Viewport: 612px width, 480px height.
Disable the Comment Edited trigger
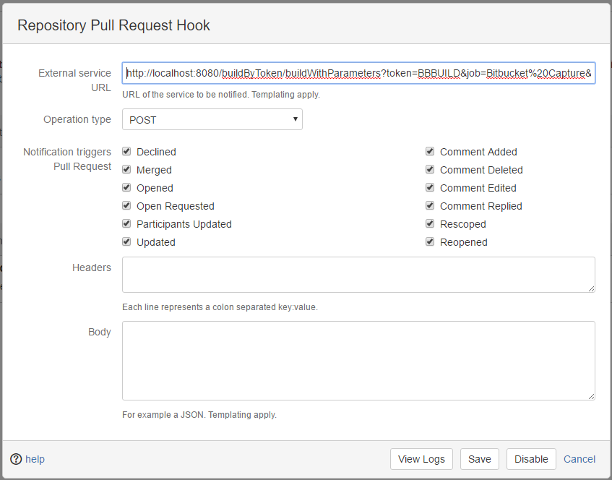click(x=430, y=188)
